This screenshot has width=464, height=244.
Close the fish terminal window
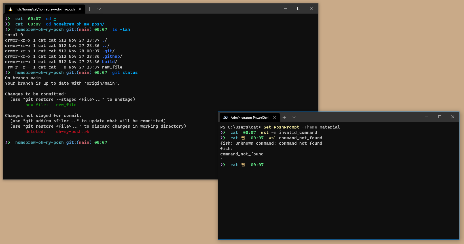[x=312, y=8]
